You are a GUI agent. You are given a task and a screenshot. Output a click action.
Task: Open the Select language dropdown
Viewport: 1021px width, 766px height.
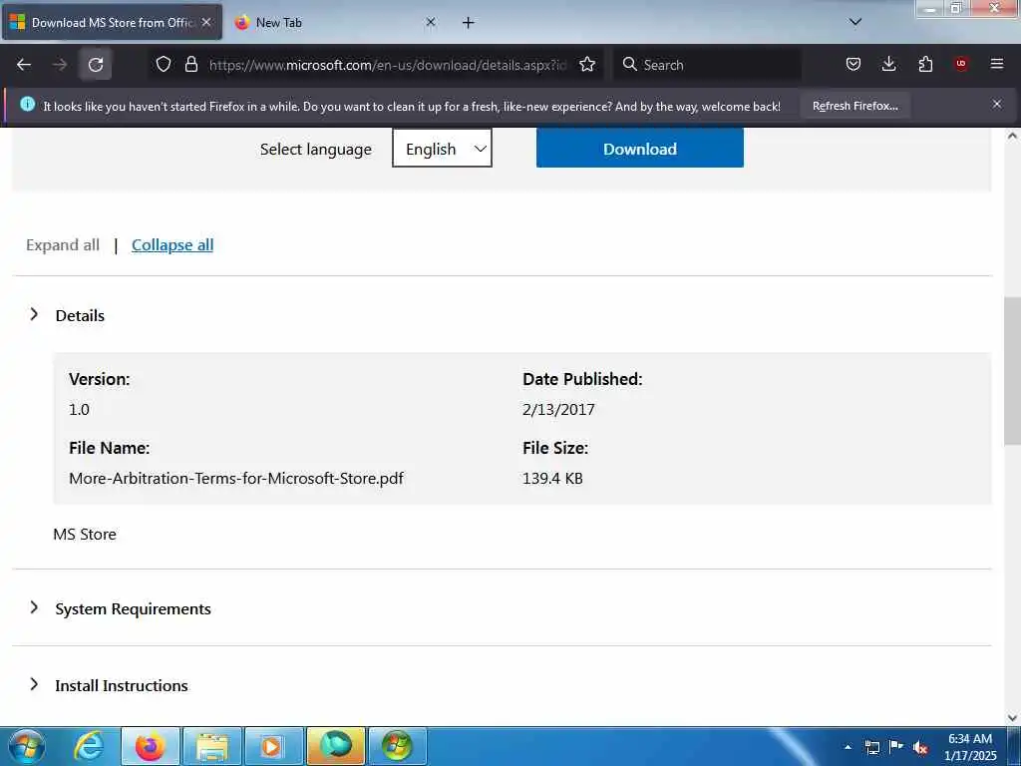(x=442, y=149)
